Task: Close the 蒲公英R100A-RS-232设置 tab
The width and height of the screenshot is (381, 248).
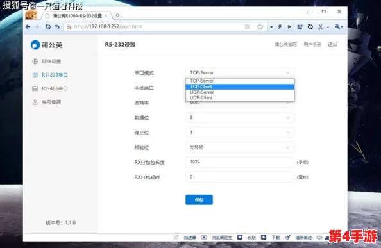Action: [x=106, y=16]
